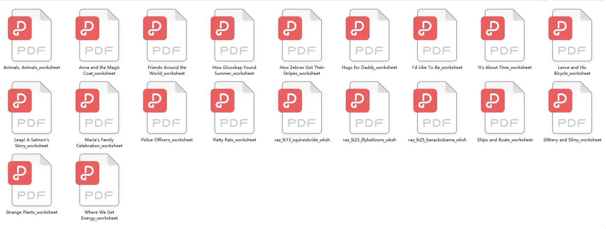Select the Leap! A Salmon's Story_worksheet icon
The image size is (606, 229).
coord(30,108)
